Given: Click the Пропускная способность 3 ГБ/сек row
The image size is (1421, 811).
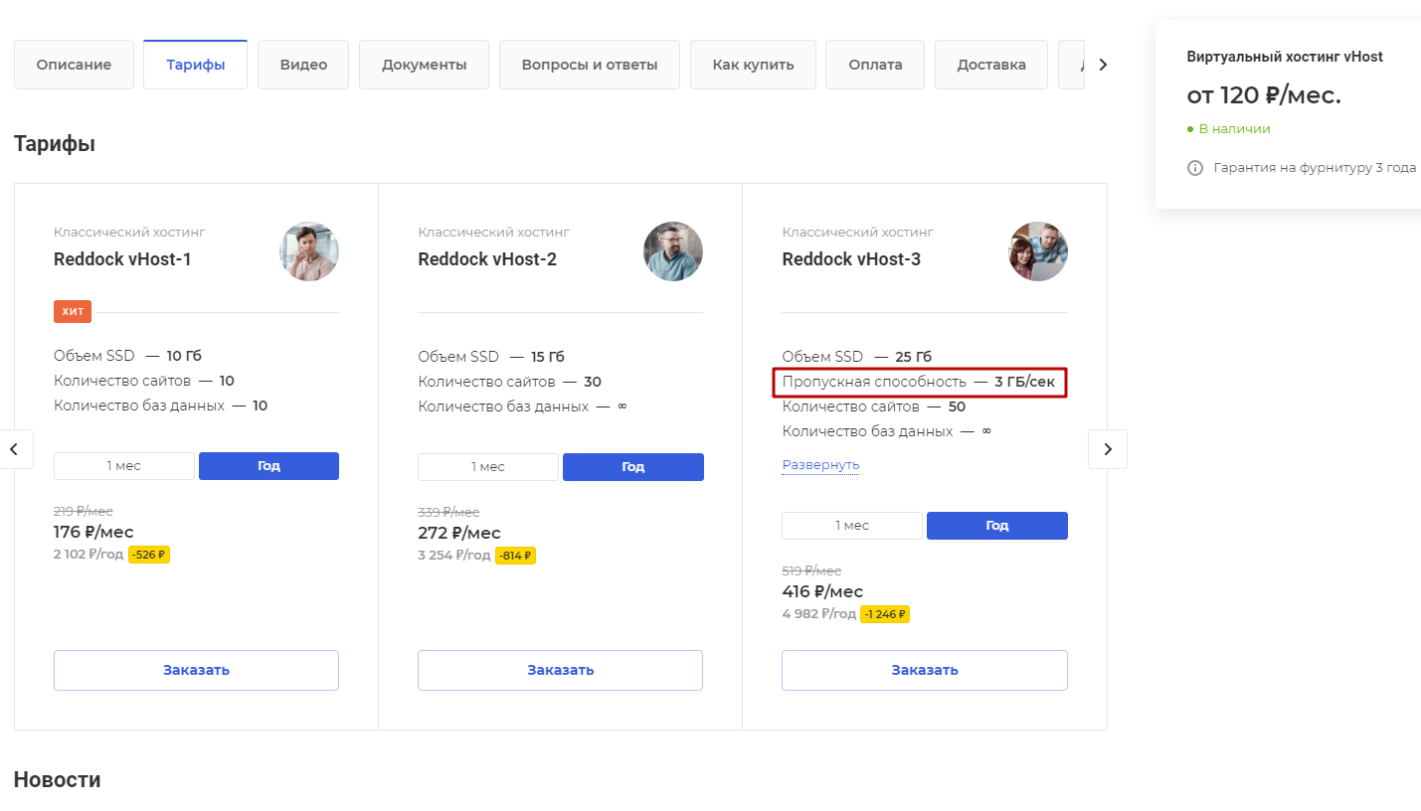Looking at the screenshot, I should [x=920, y=382].
